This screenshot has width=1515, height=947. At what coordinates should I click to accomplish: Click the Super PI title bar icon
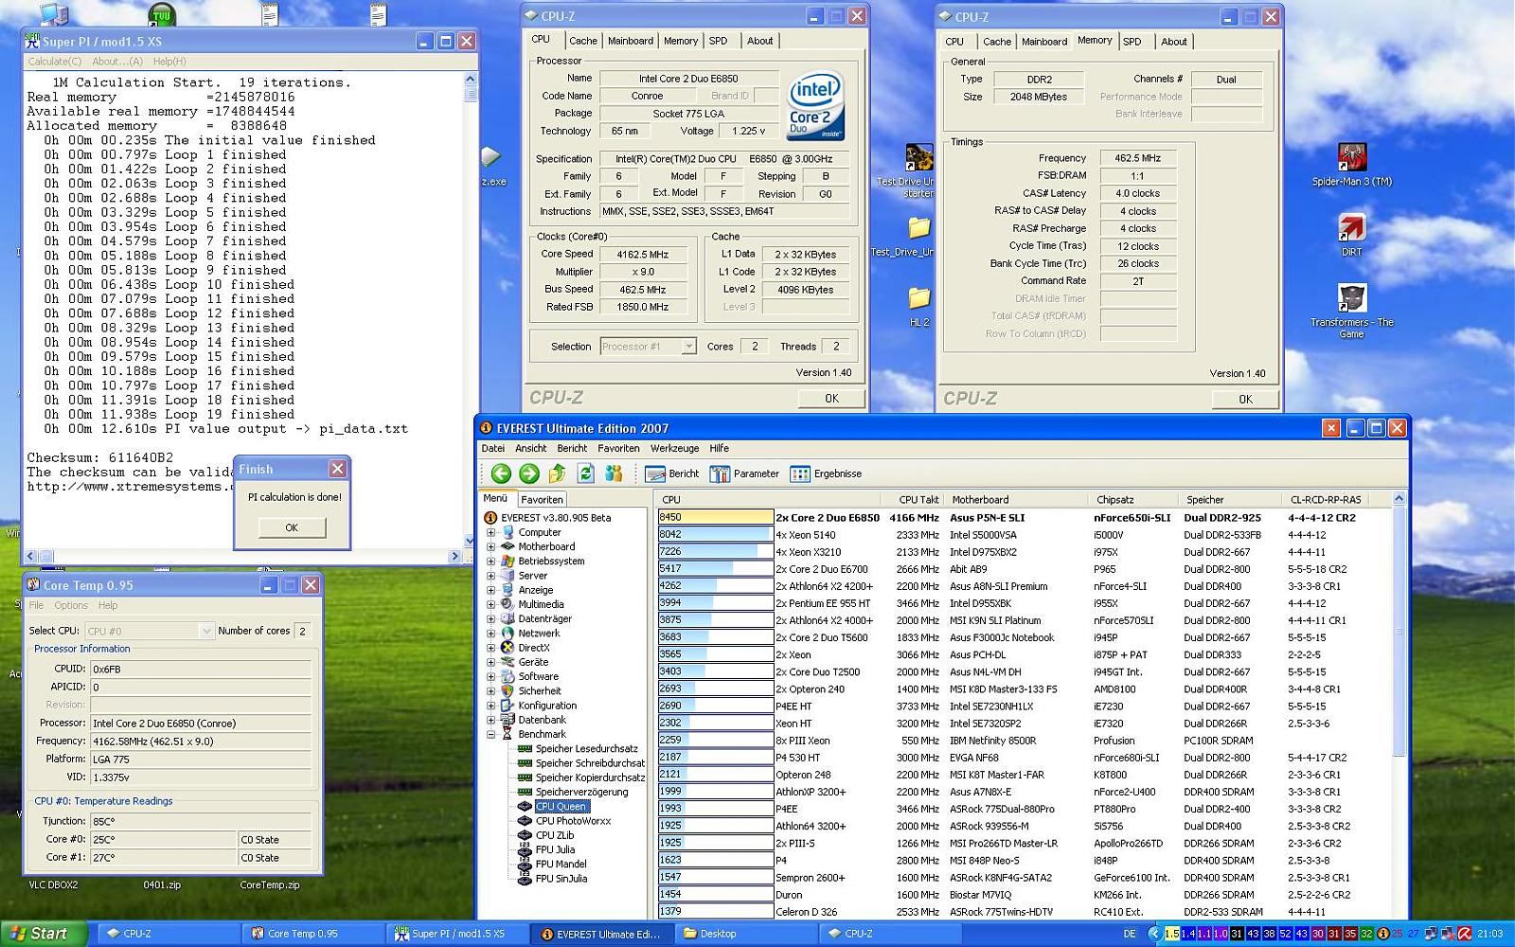[x=33, y=41]
